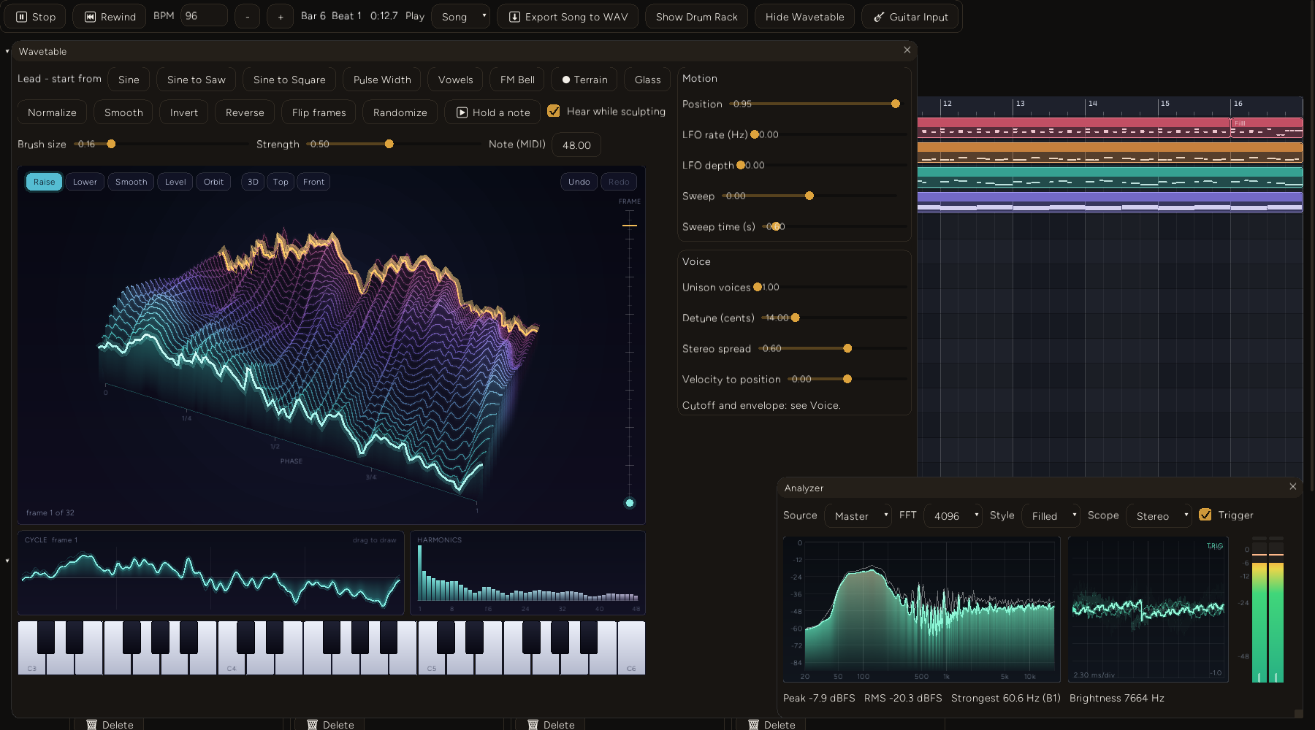Stop playback with the Stop button
The height and width of the screenshot is (730, 1315).
(35, 17)
